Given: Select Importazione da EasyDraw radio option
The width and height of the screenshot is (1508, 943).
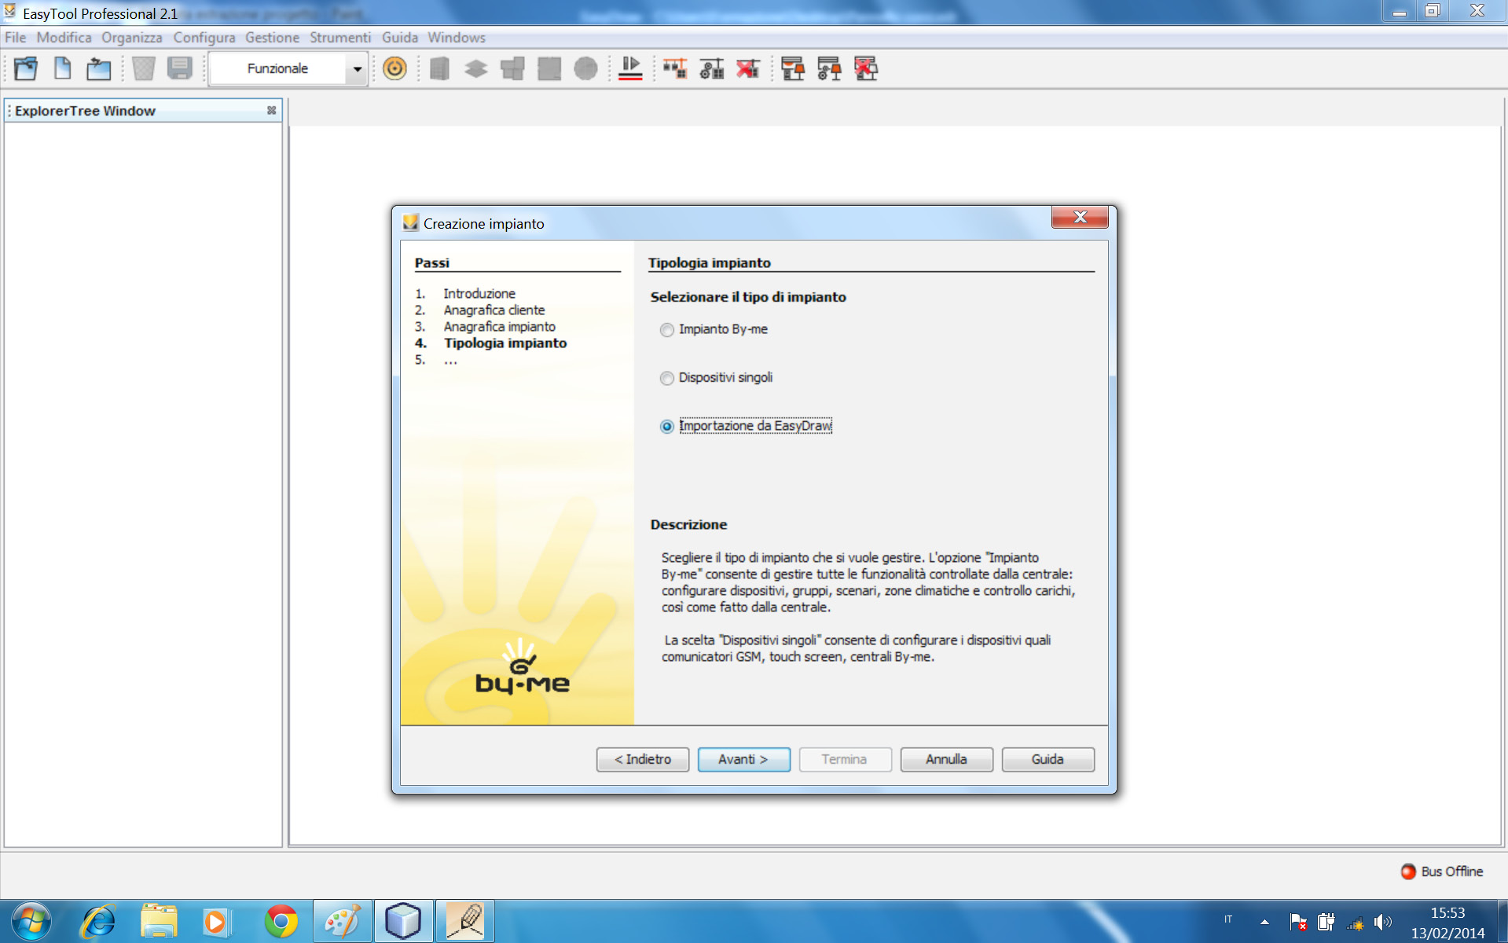Looking at the screenshot, I should pyautogui.click(x=667, y=426).
